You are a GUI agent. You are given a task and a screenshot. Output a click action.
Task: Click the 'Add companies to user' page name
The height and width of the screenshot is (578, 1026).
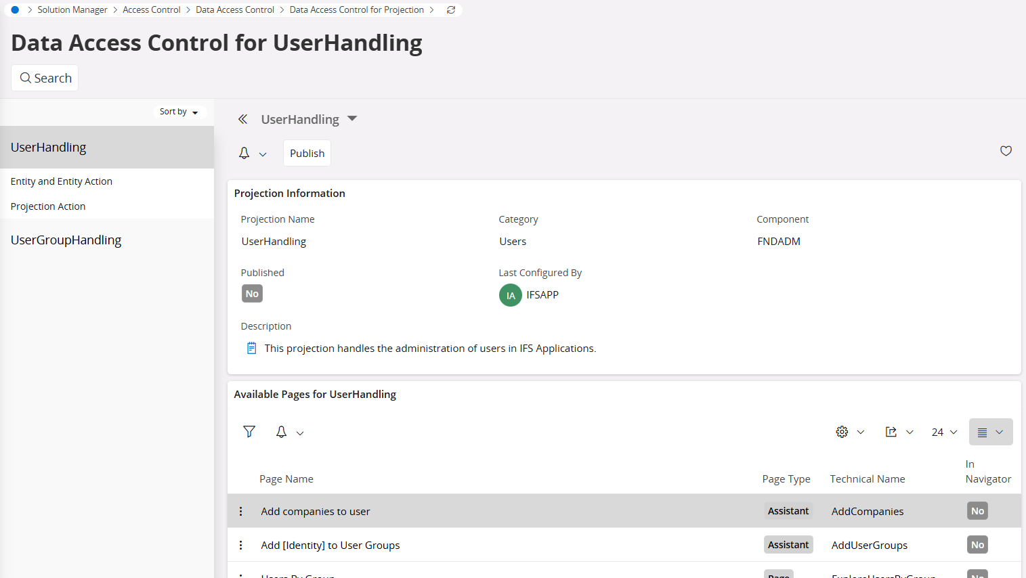(316, 512)
